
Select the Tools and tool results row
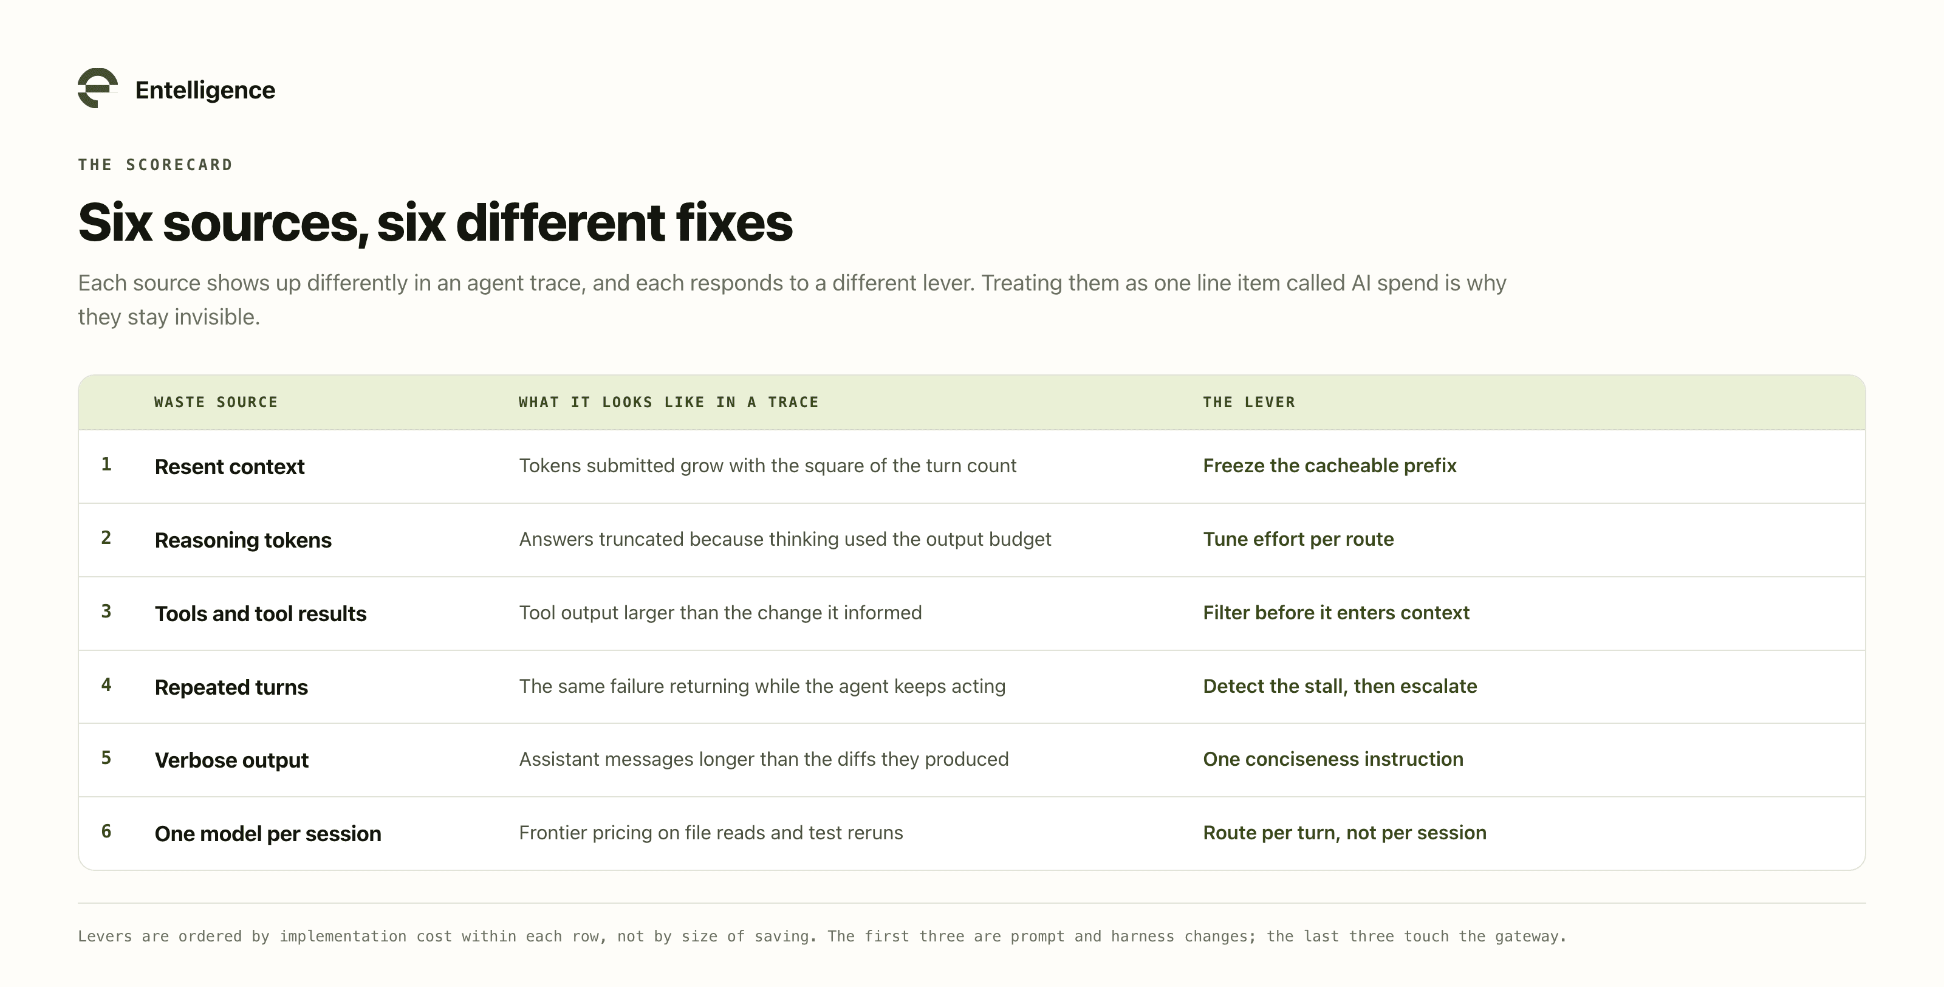point(972,613)
